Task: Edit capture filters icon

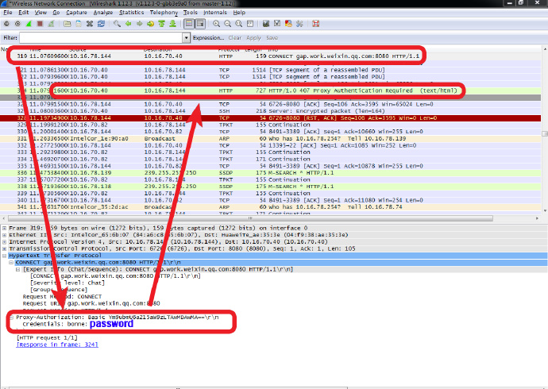Action: 266,24
